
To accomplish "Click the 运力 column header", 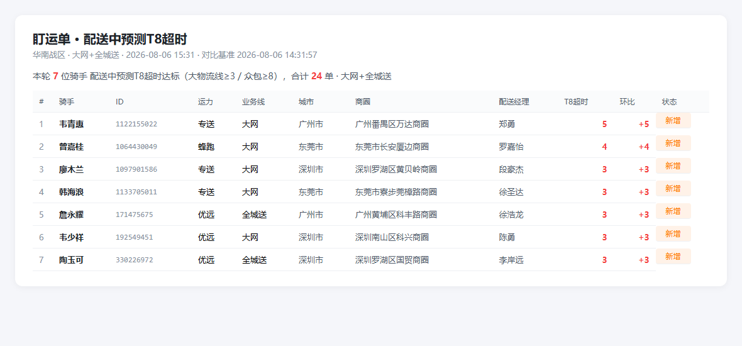I will pos(206,102).
